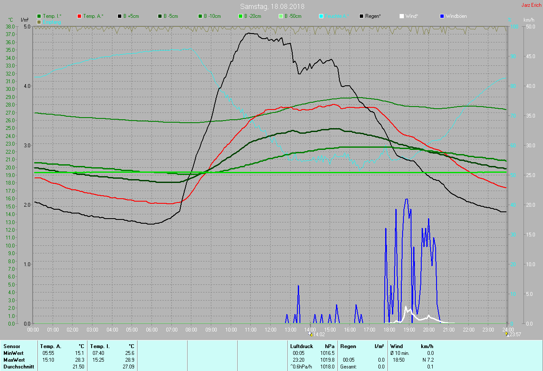
Task: Click the cyan humidity legend square
Action: coord(321,16)
